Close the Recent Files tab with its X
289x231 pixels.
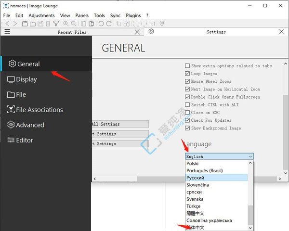pos(137,32)
